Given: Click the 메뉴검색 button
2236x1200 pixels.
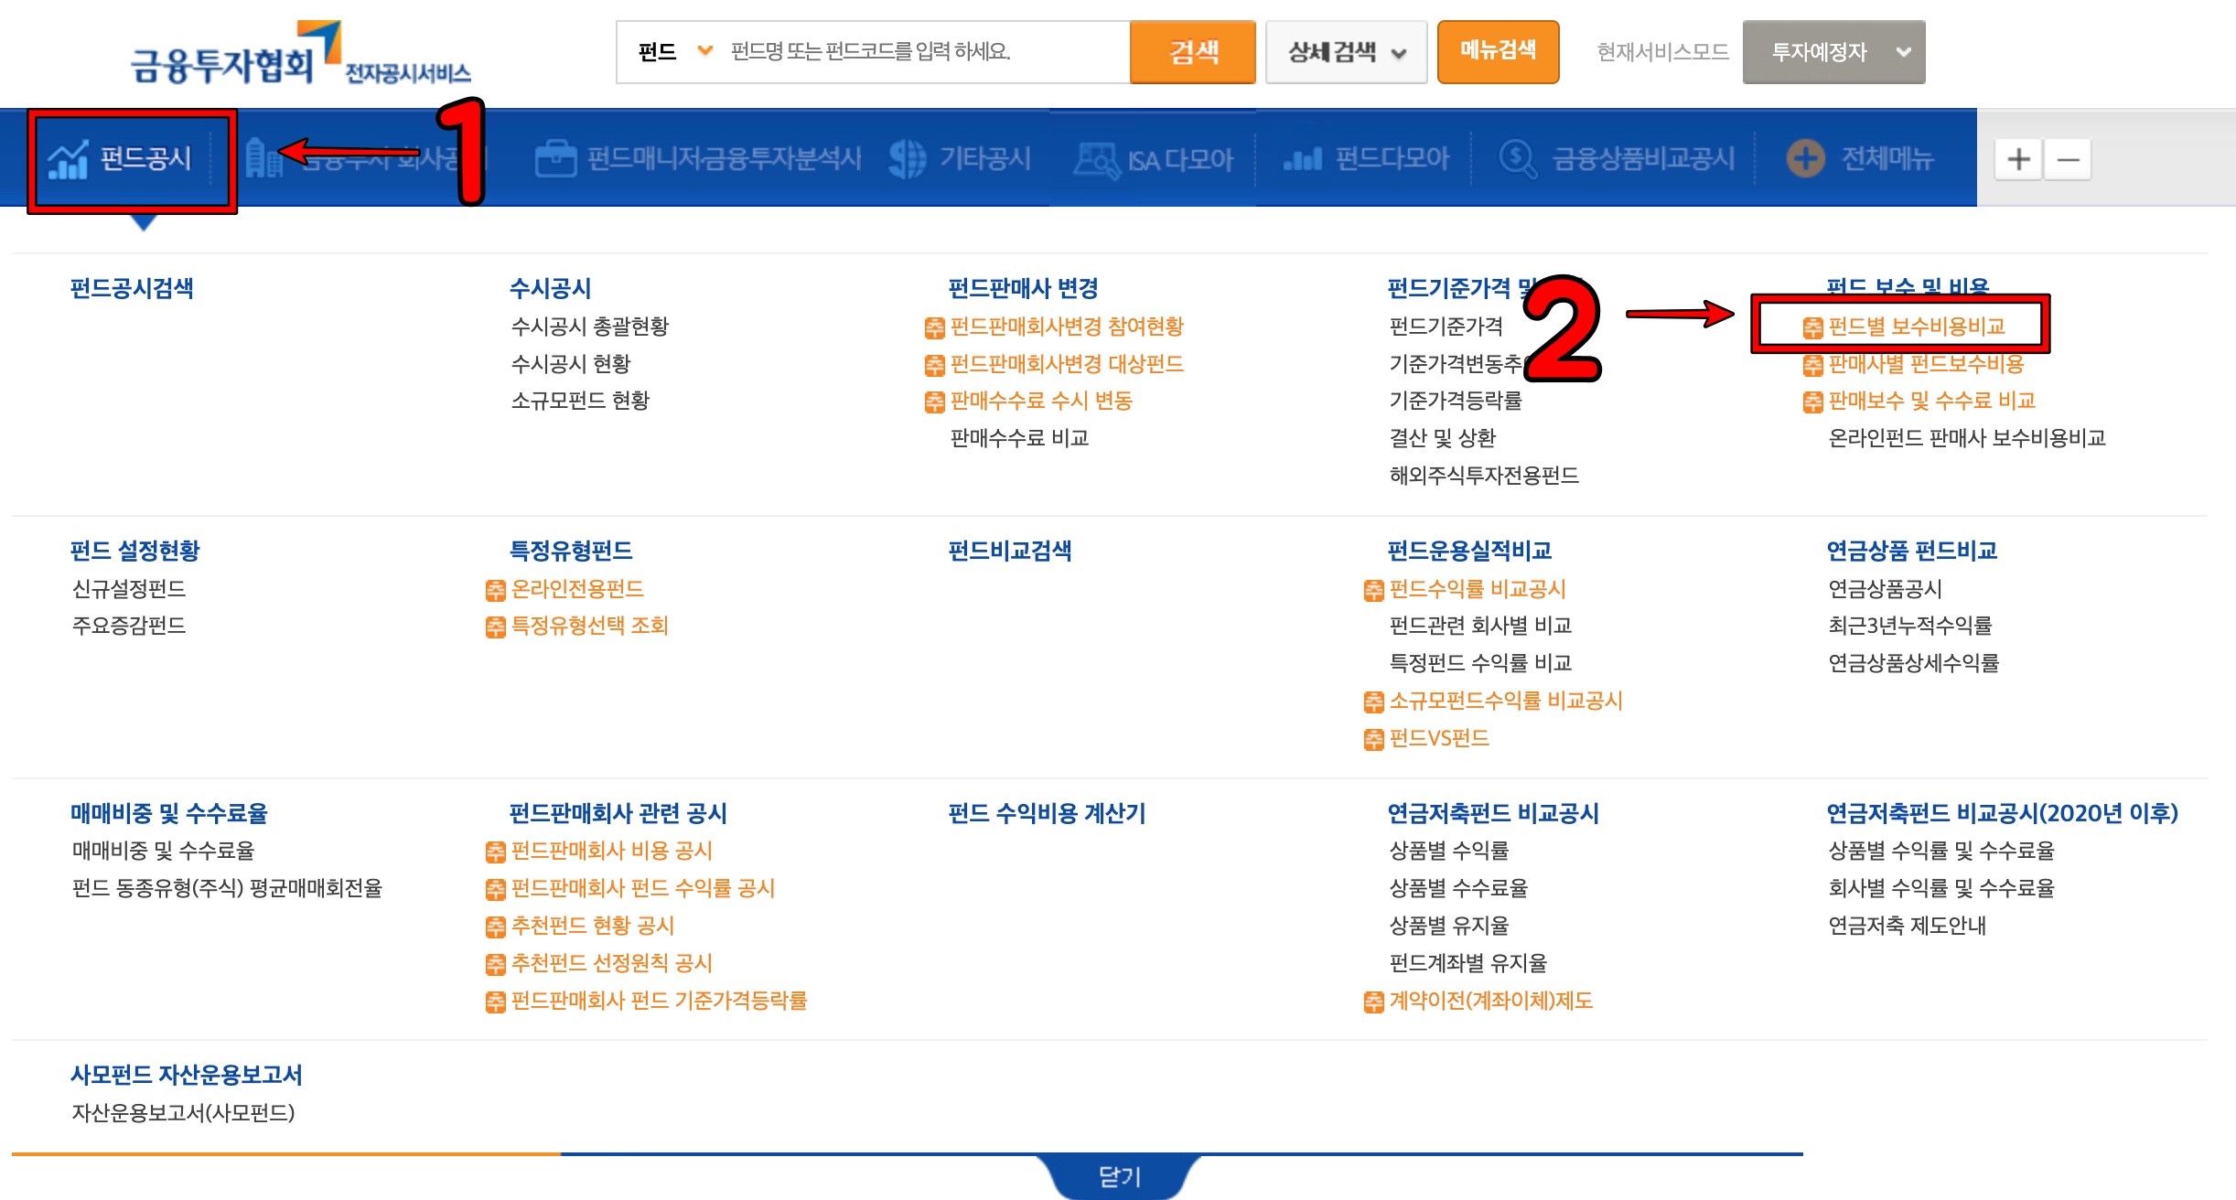Looking at the screenshot, I should click(1498, 51).
